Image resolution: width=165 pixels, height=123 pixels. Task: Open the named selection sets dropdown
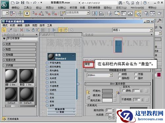click(88, 13)
